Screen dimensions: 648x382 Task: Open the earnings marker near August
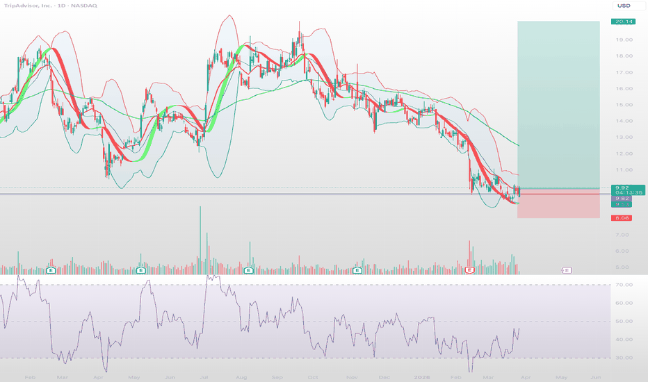point(249,269)
